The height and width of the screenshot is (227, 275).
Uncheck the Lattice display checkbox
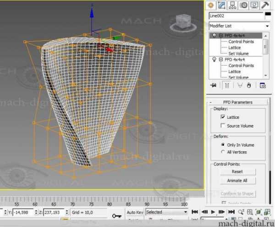click(x=223, y=117)
